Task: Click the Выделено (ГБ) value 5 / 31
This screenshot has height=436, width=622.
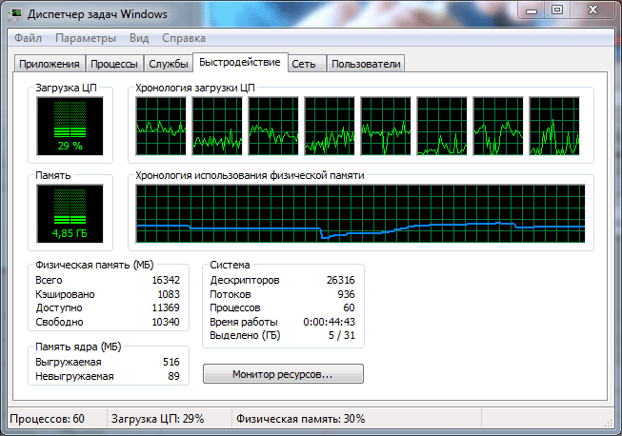Action: [342, 335]
